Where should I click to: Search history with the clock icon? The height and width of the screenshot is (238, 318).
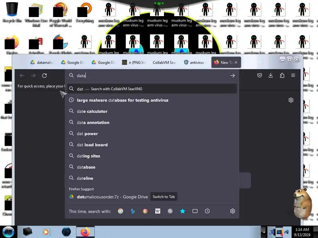tap(207, 211)
